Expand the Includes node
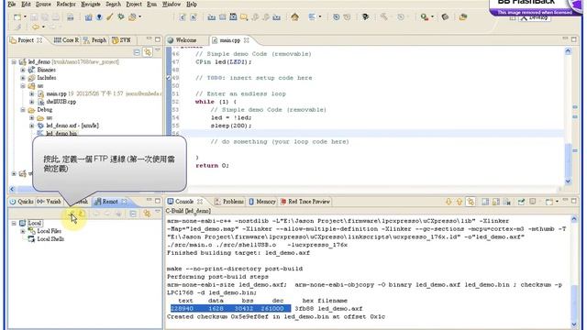The width and height of the screenshot is (587, 330). [23, 78]
